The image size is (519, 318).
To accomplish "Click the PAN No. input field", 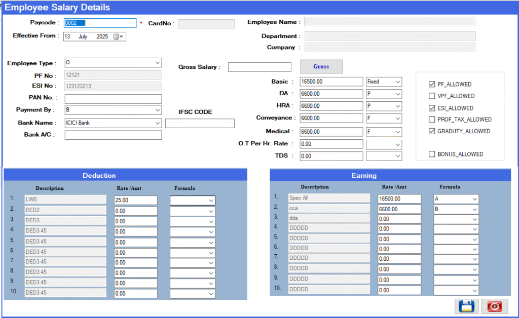I will tap(113, 99).
